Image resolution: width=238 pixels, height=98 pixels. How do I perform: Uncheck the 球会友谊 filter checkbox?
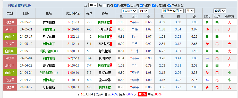point(169,5)
